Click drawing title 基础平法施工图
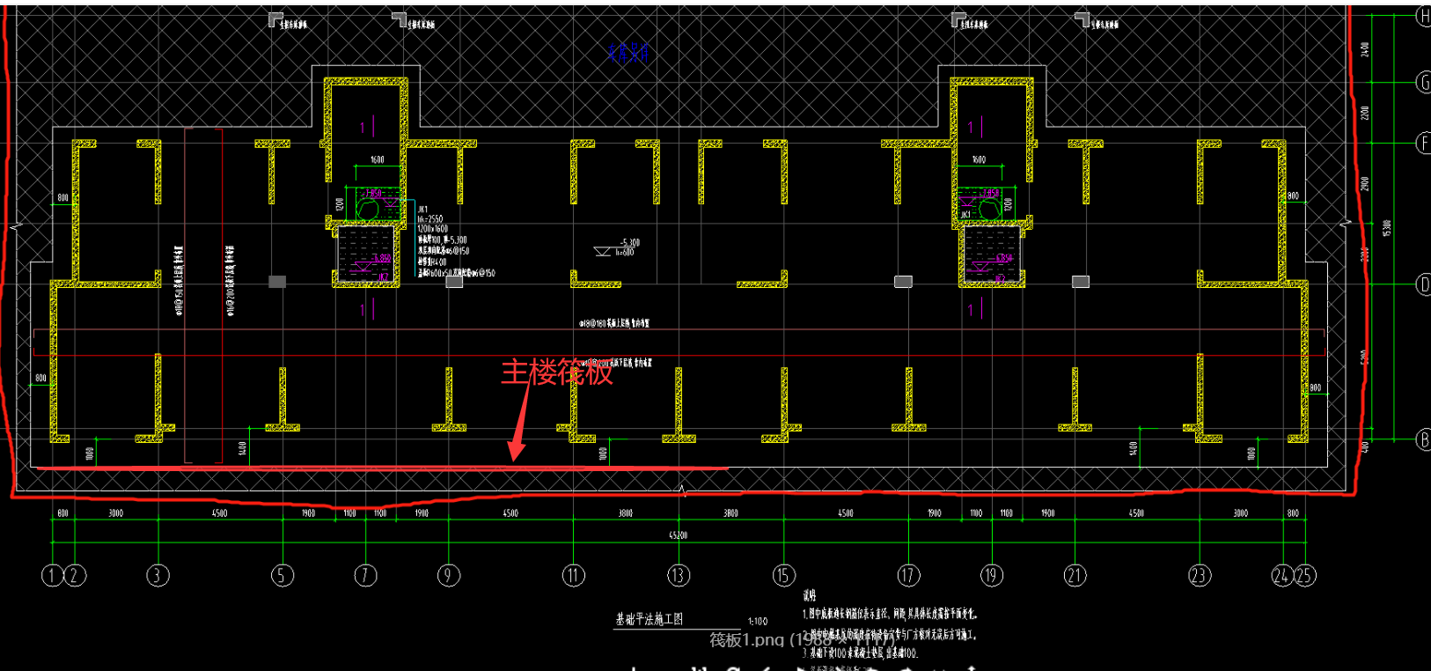Screen dimensions: 1431x671 pyautogui.click(x=649, y=619)
